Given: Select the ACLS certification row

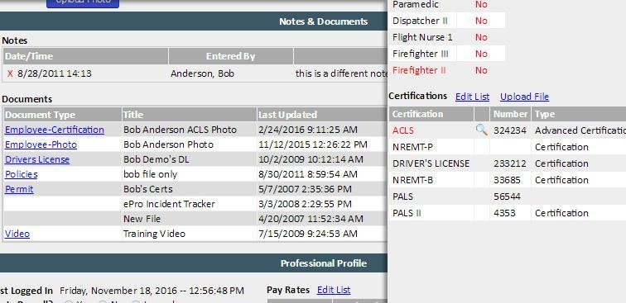Looking at the screenshot, I should pos(508,130).
